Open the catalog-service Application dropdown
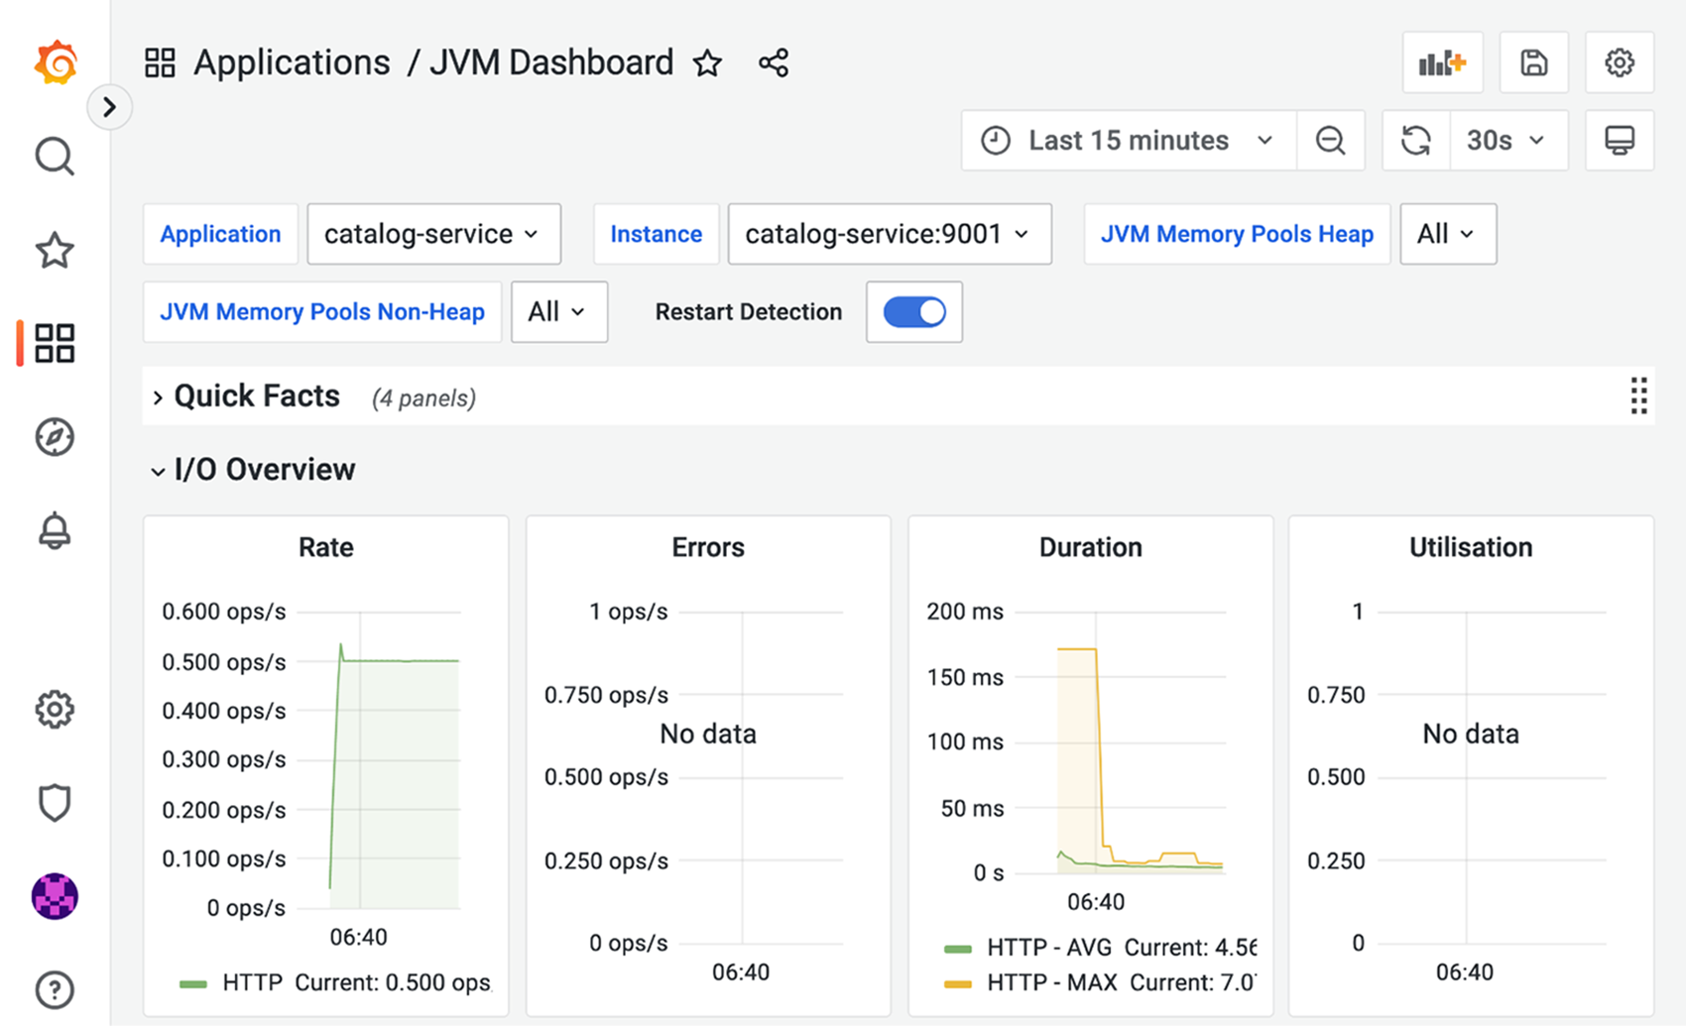The height and width of the screenshot is (1026, 1686). tap(433, 234)
